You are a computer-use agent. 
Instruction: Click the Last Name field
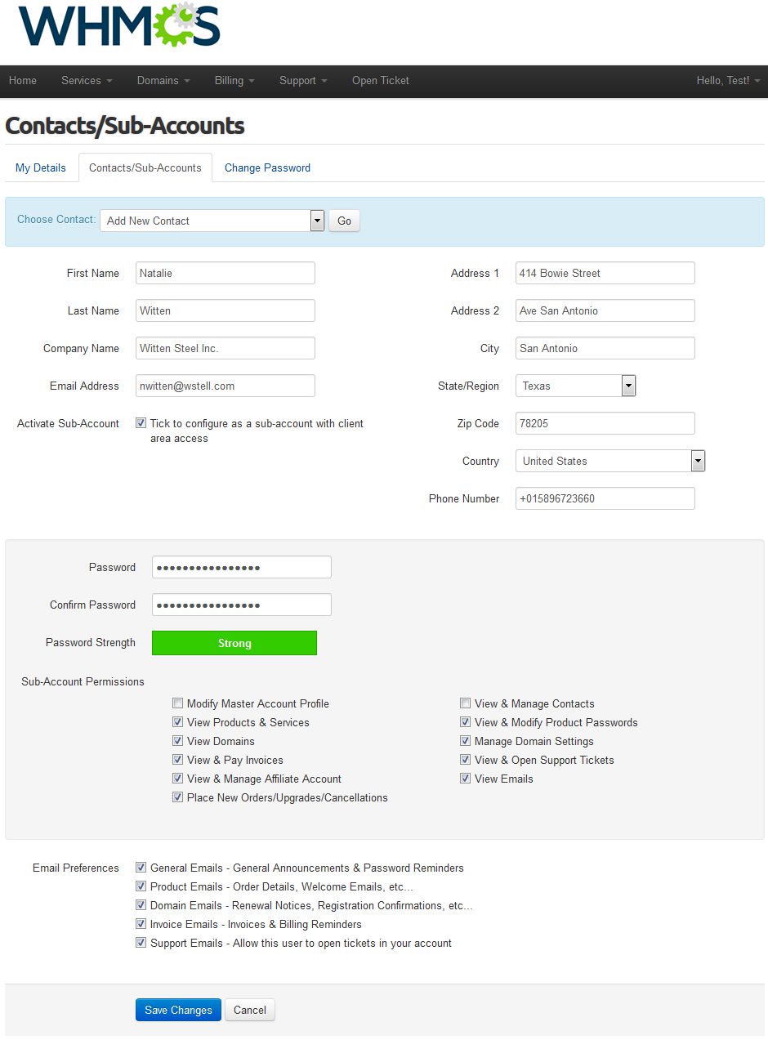[225, 310]
